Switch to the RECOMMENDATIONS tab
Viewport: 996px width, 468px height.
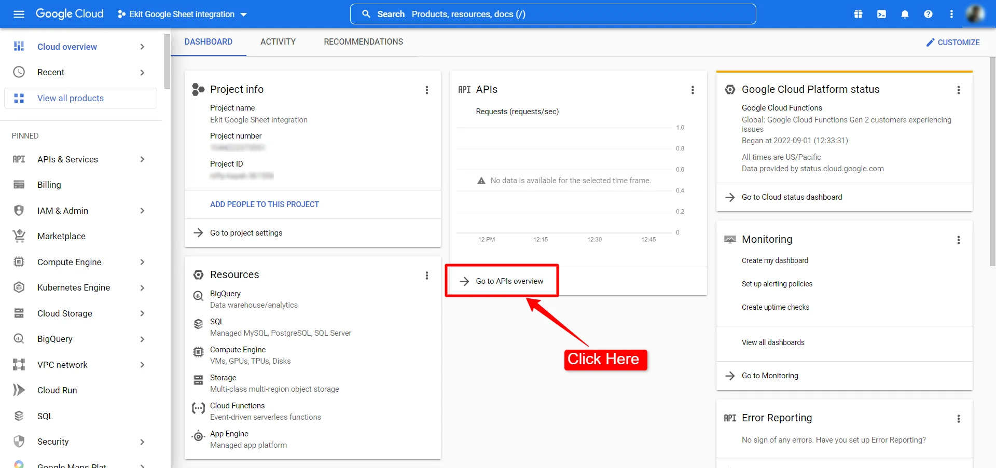point(363,42)
